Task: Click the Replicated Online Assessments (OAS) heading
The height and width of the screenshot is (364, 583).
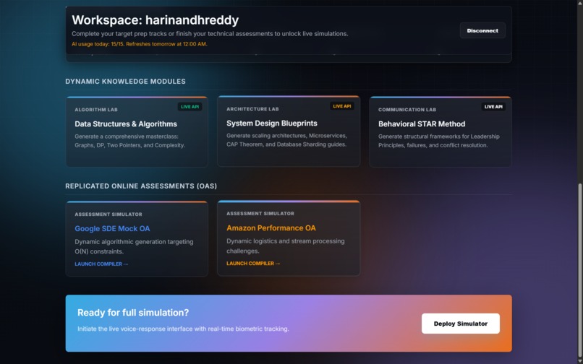Action: point(141,186)
